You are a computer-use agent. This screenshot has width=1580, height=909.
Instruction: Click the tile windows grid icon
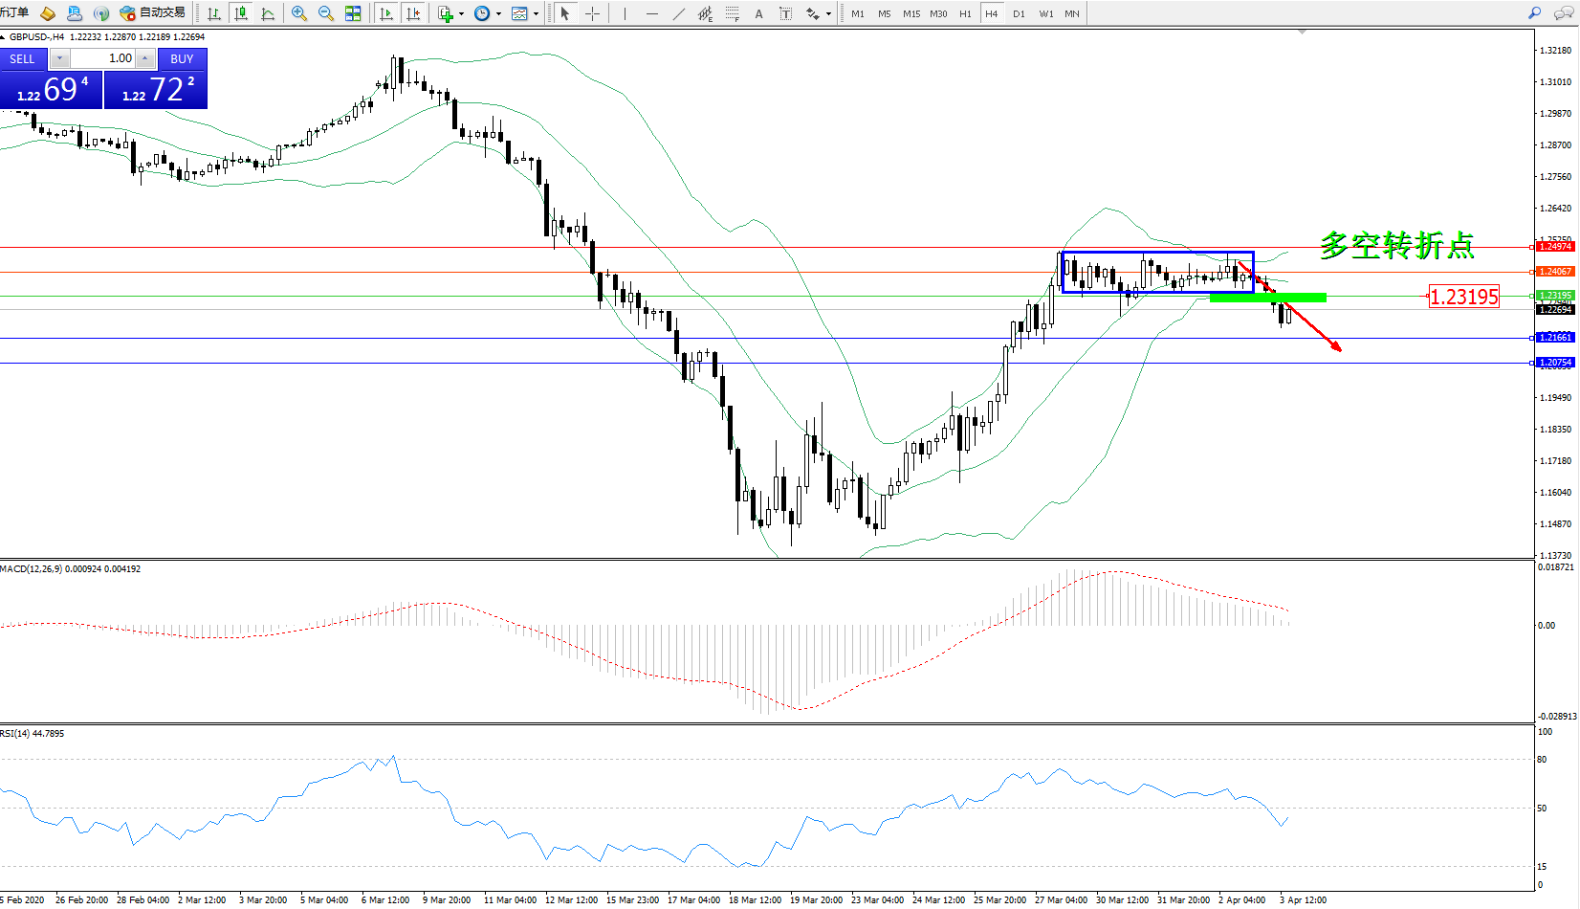[x=353, y=13]
